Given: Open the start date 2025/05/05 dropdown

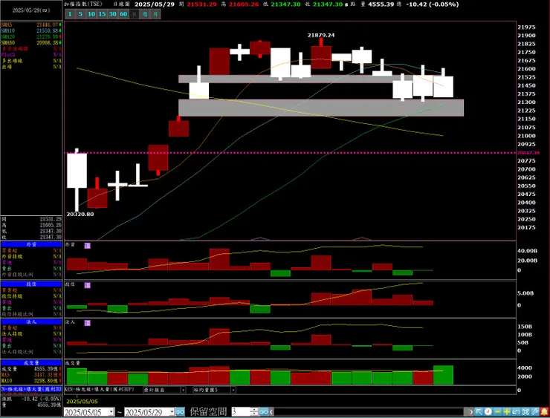Looking at the screenshot, I should tap(111, 412).
